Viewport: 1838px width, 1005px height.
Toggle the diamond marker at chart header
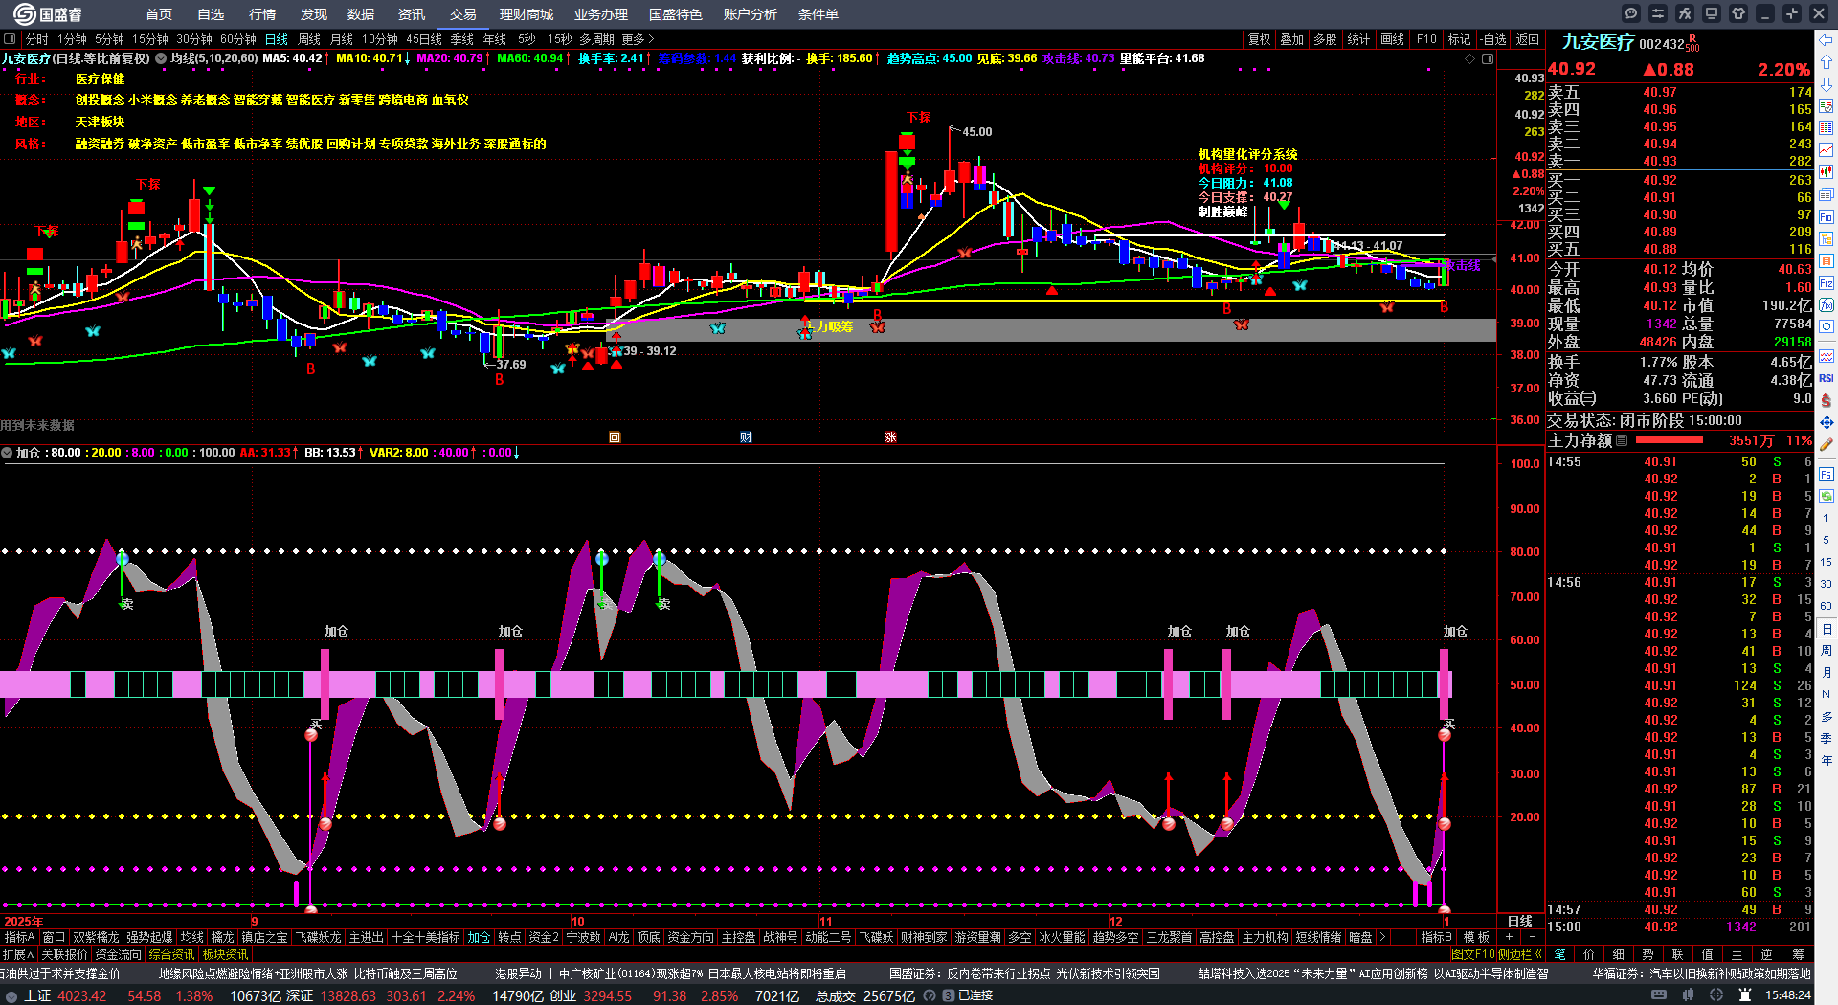tap(1470, 58)
